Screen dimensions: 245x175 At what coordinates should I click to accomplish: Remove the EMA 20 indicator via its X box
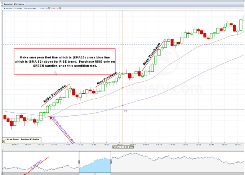pyautogui.click(x=60, y=8)
